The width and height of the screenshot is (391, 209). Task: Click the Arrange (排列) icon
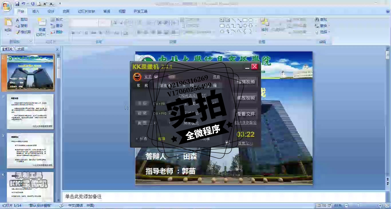[x=264, y=22]
